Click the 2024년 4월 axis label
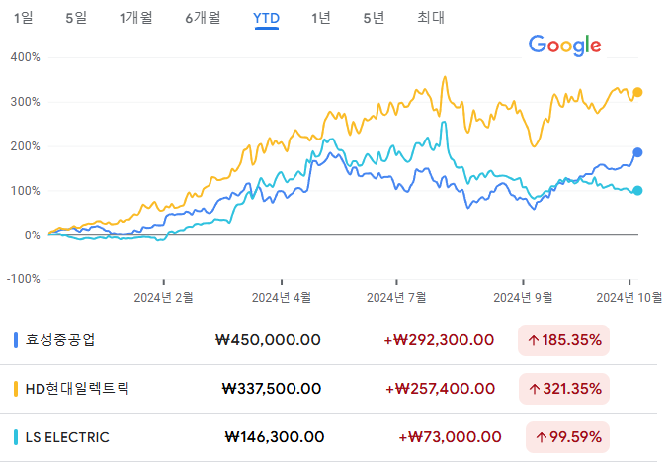671x468 pixels. click(282, 298)
